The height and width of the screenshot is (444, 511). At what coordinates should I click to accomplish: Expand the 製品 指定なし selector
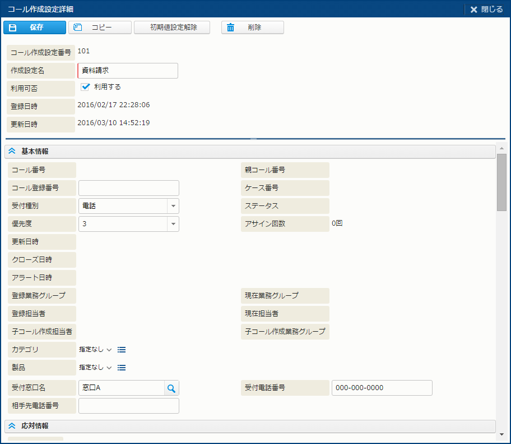95,368
